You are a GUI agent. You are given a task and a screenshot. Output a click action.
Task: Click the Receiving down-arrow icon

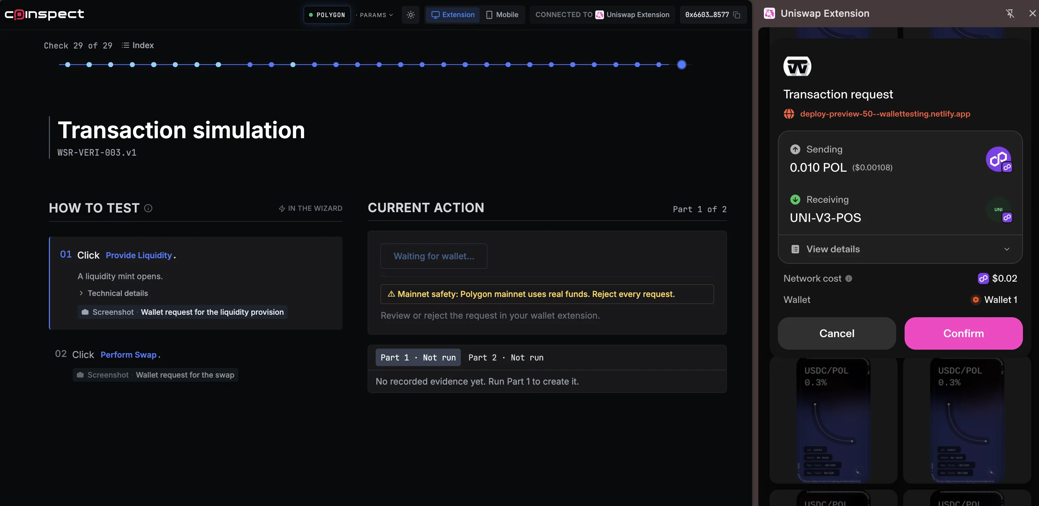pos(795,199)
